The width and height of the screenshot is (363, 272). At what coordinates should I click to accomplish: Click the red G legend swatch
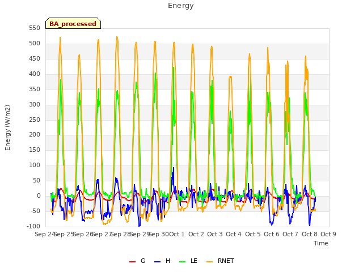[132, 262]
